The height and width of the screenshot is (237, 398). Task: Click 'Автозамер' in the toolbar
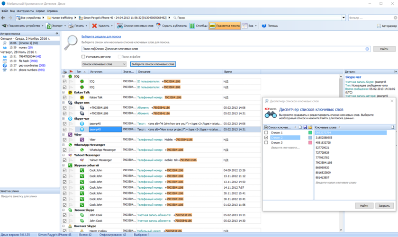387,26
